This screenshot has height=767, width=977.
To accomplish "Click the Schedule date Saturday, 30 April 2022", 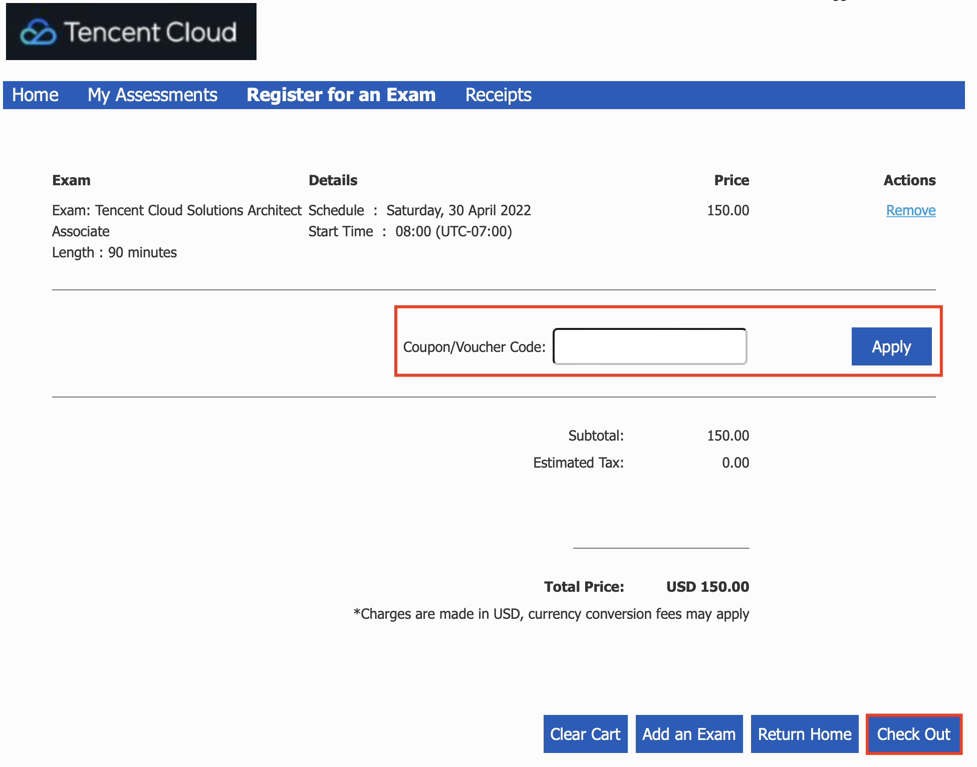I will [x=458, y=210].
